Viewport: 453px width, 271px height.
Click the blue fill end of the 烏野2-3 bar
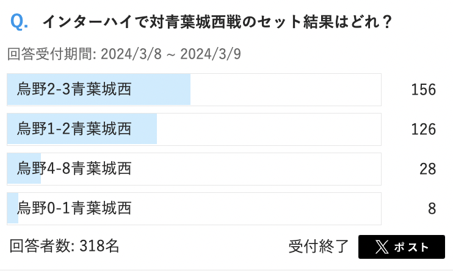pos(186,90)
